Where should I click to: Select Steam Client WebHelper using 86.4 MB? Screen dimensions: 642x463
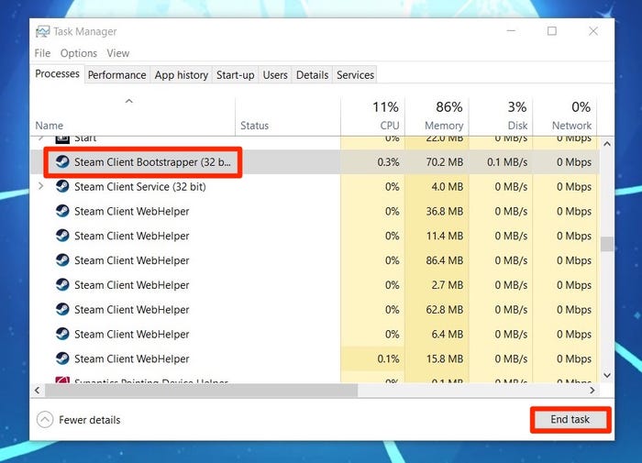tap(315, 260)
